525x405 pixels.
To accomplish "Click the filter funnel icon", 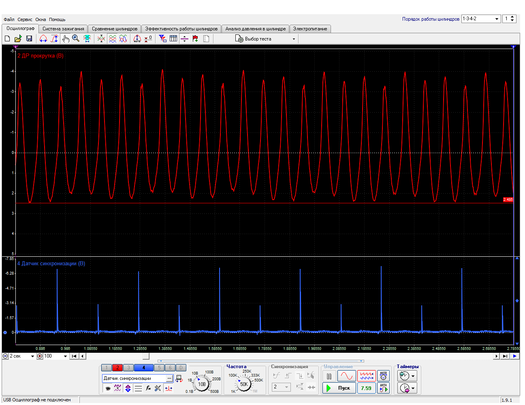I will (x=163, y=39).
